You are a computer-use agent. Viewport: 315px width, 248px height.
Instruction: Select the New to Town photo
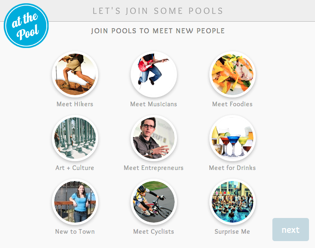tap(75, 202)
